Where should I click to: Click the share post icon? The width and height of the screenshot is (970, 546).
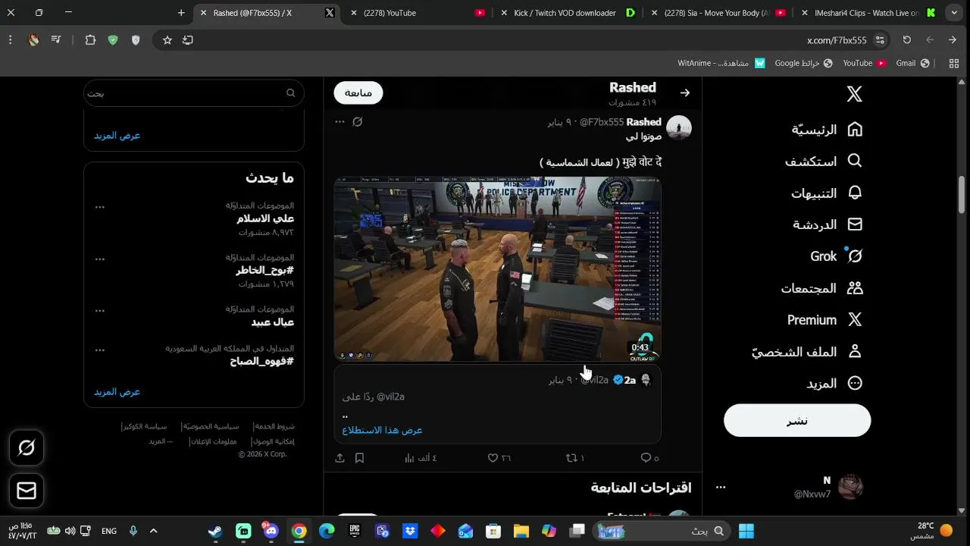[x=339, y=458]
